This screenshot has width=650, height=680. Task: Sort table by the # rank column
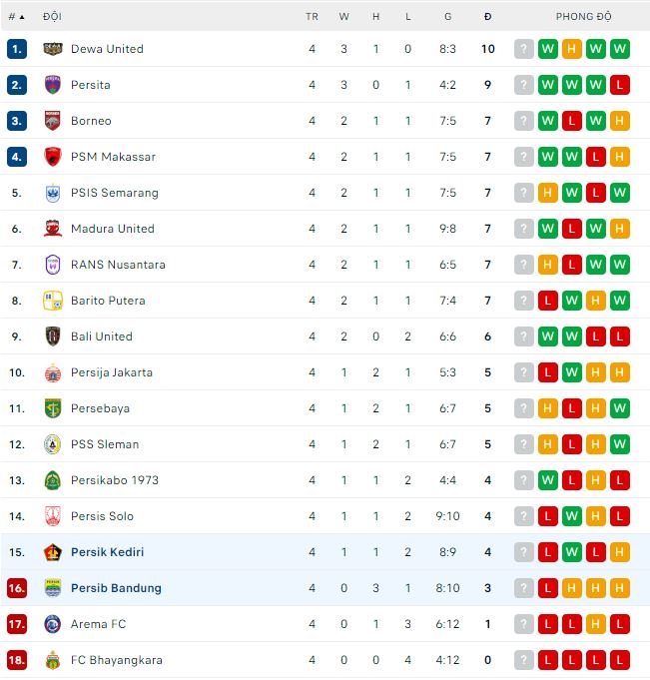click(16, 17)
